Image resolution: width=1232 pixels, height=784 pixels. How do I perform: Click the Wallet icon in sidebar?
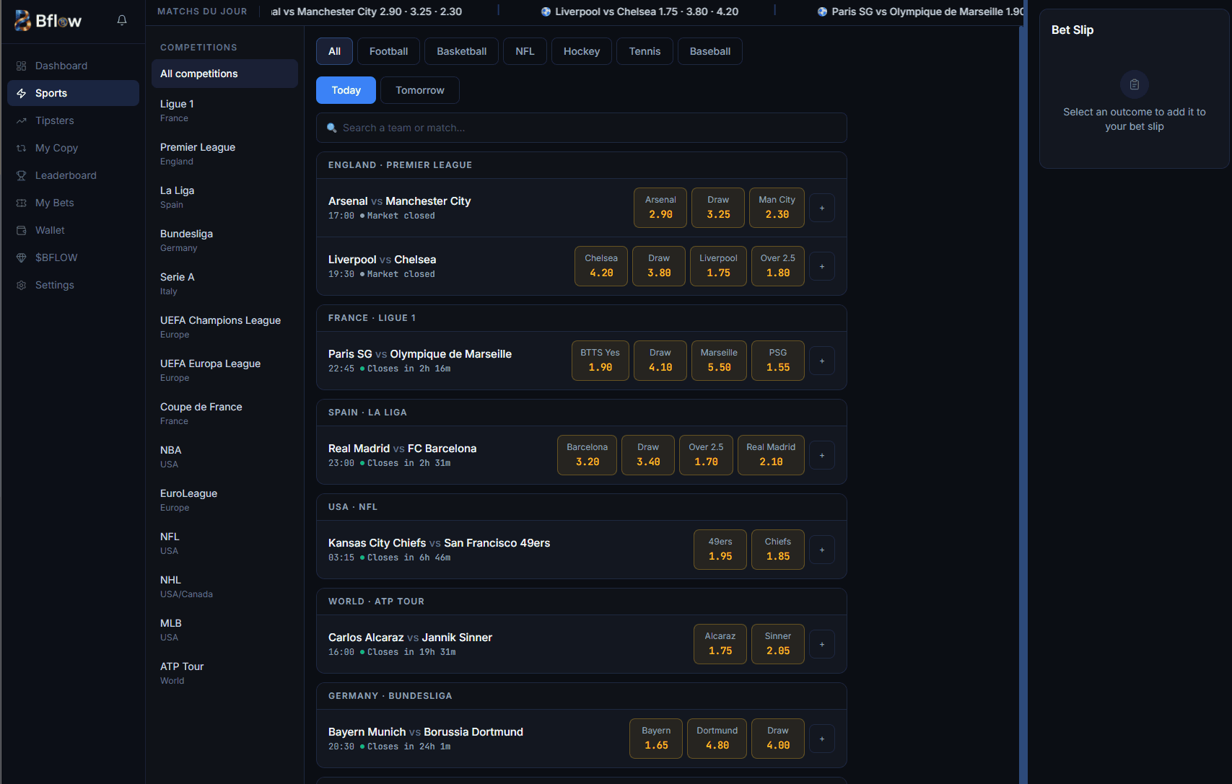click(x=21, y=230)
